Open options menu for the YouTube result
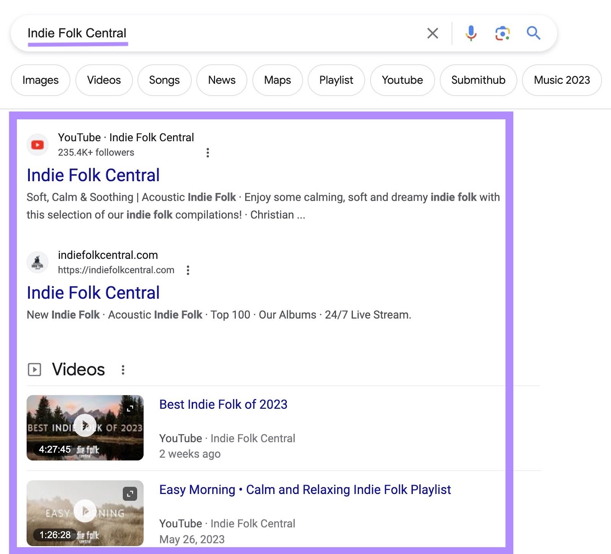This screenshot has height=554, width=611. point(208,152)
